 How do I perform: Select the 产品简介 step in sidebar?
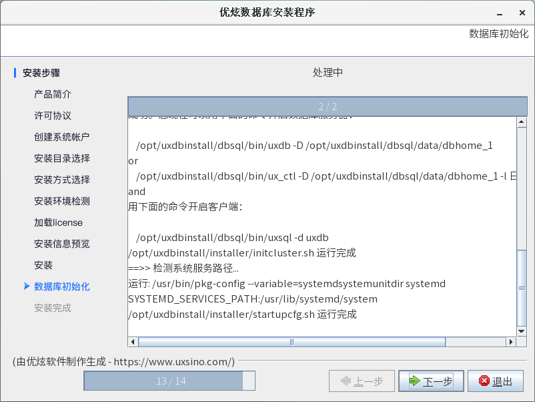click(x=53, y=94)
